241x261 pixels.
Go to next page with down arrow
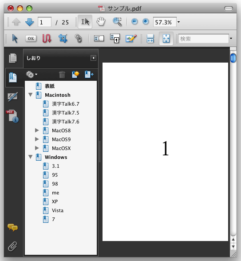pyautogui.click(x=29, y=22)
